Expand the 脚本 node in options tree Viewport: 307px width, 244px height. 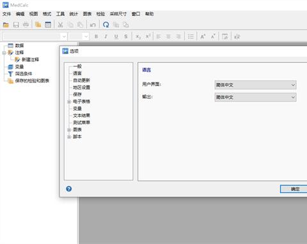pyautogui.click(x=69, y=137)
